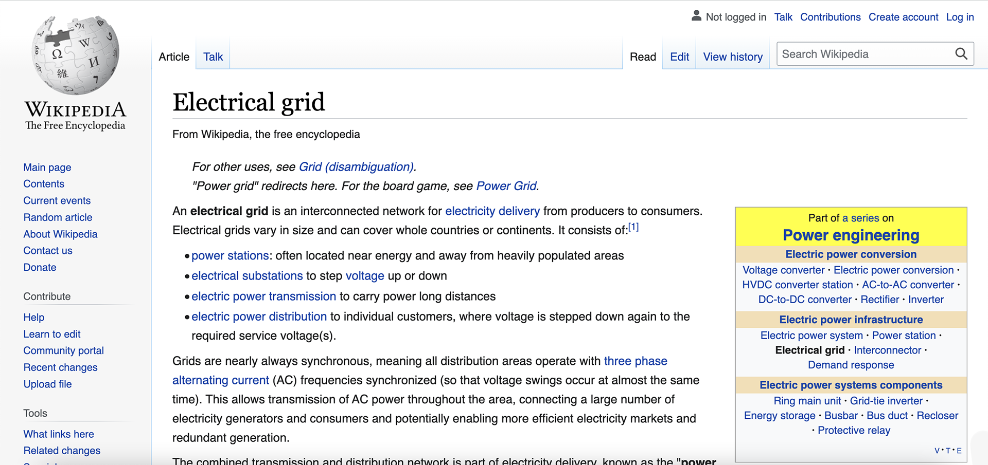Open the power stations link
Screen dimensions: 988x465
(230, 255)
